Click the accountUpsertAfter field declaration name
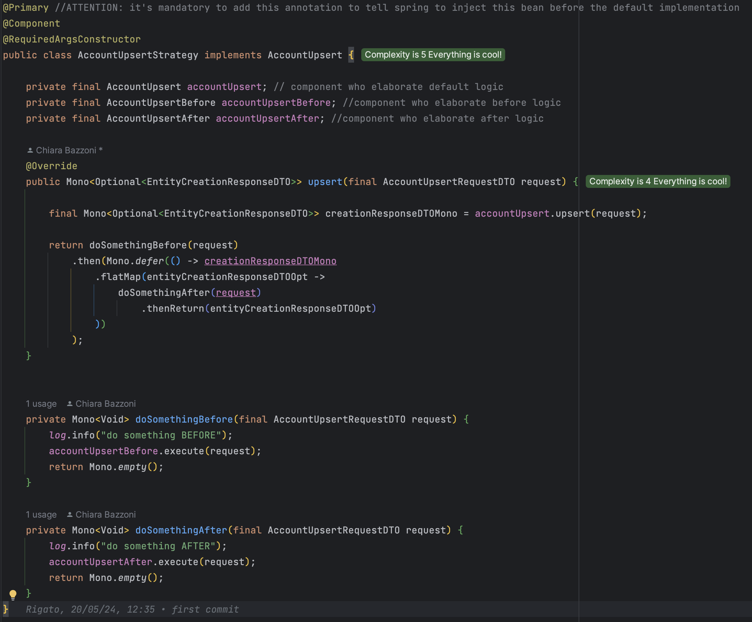Screen dimensions: 752x622 (267, 118)
